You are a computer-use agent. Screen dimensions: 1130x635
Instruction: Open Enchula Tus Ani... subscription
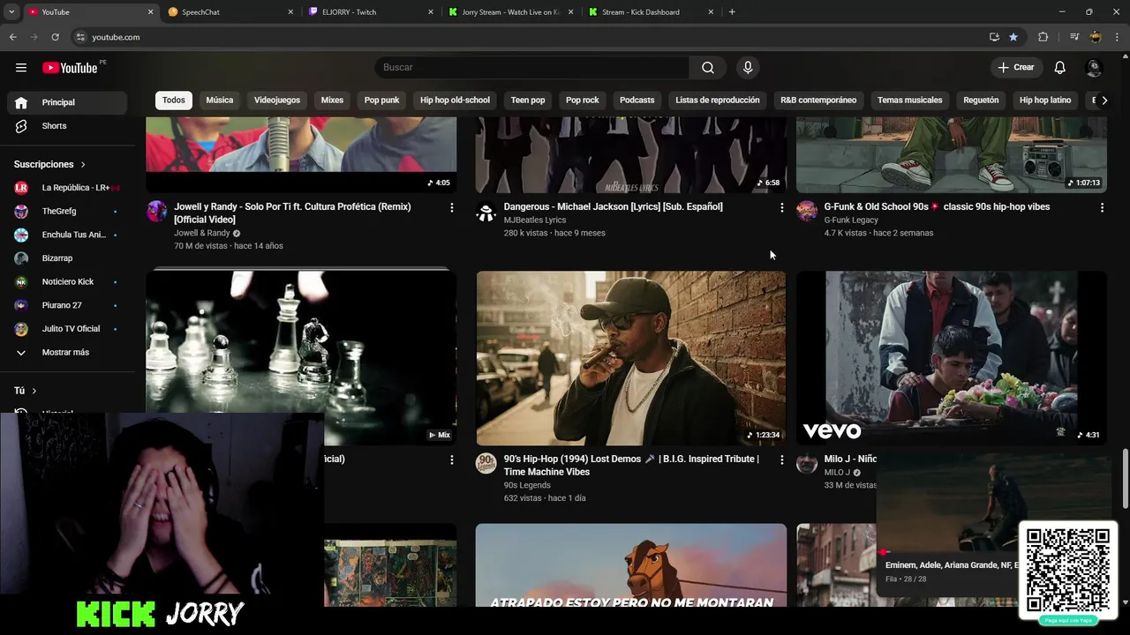tap(67, 235)
